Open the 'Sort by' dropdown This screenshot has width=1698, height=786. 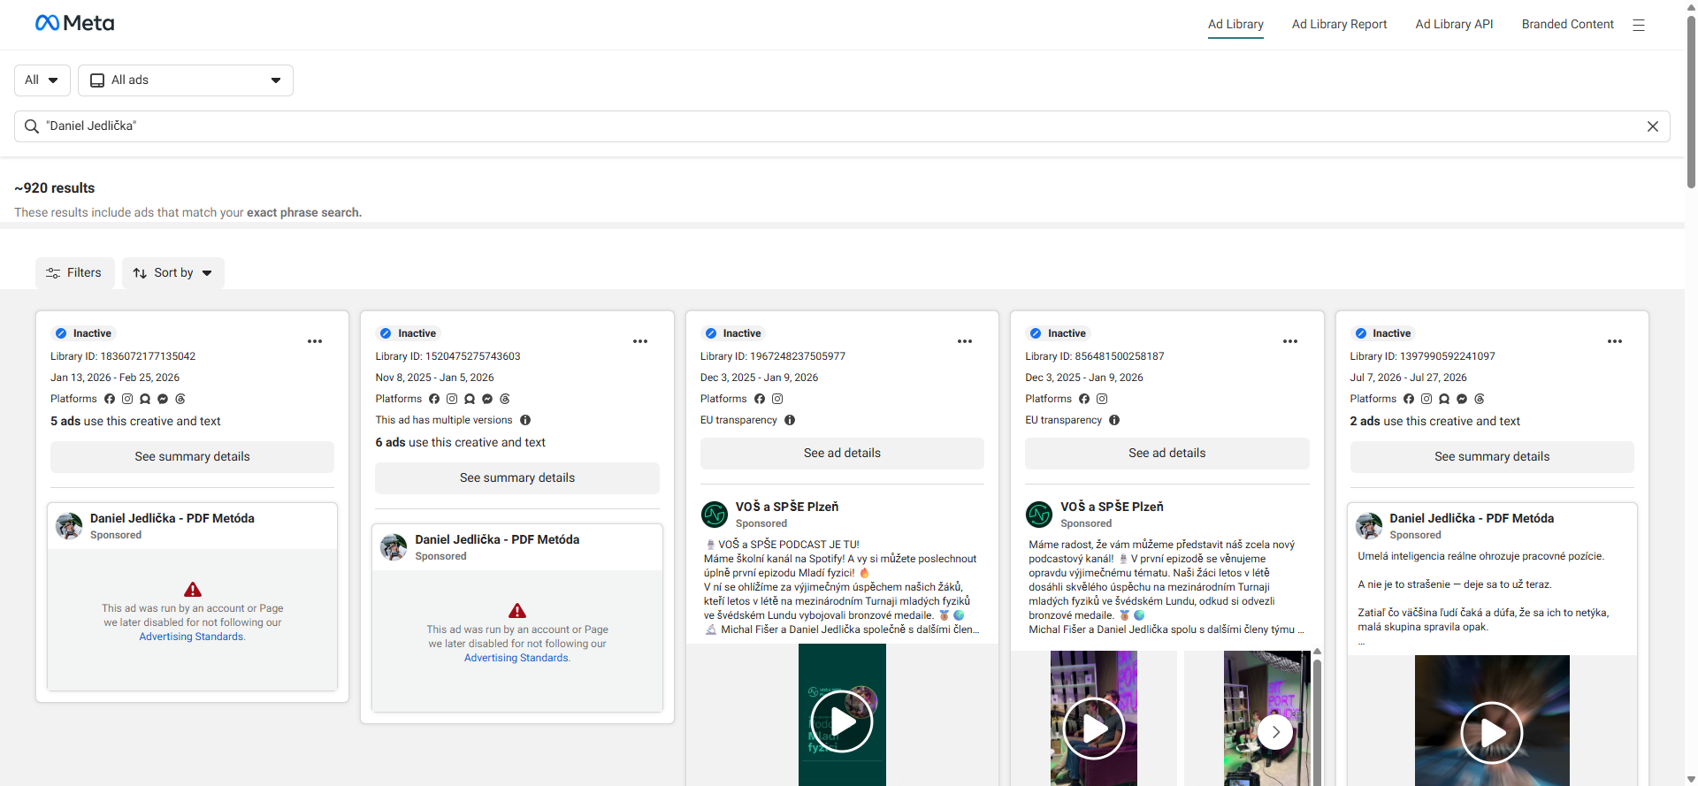tap(173, 273)
